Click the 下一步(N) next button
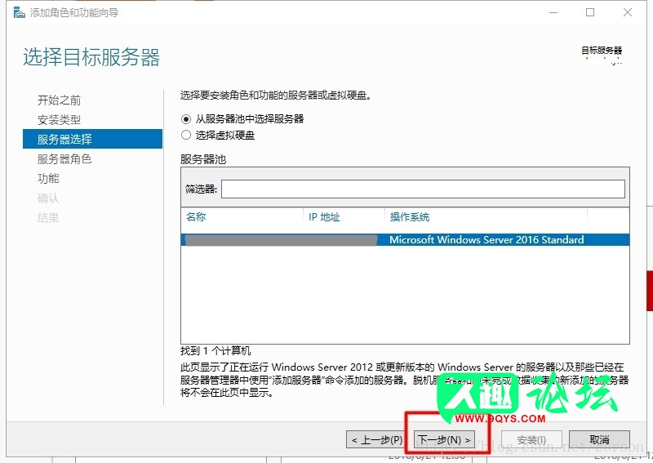653x463 pixels. [444, 439]
